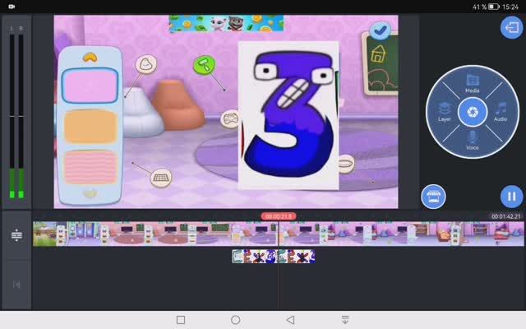Image resolution: width=526 pixels, height=329 pixels.
Task: Start Voice recording from the wheel
Action: pyautogui.click(x=472, y=141)
